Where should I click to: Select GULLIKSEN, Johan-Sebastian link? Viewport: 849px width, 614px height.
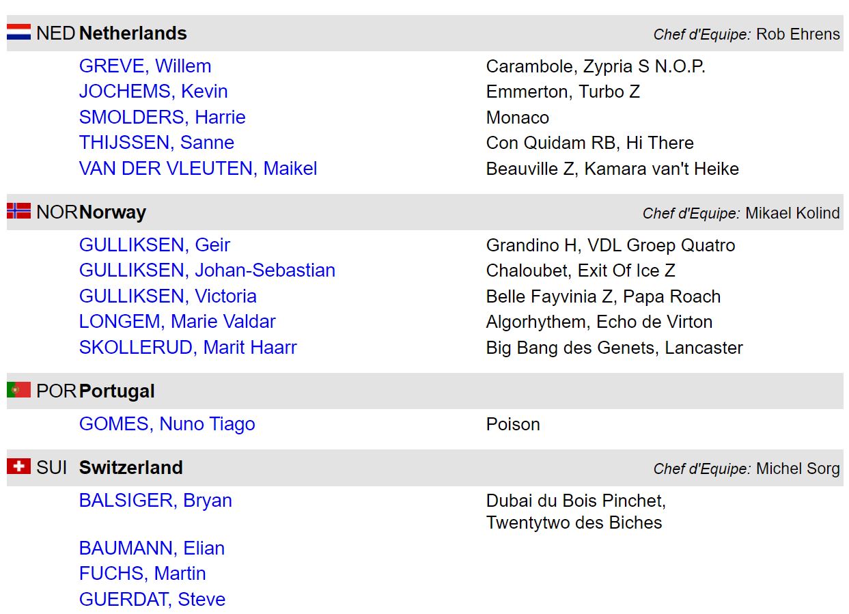click(x=207, y=270)
